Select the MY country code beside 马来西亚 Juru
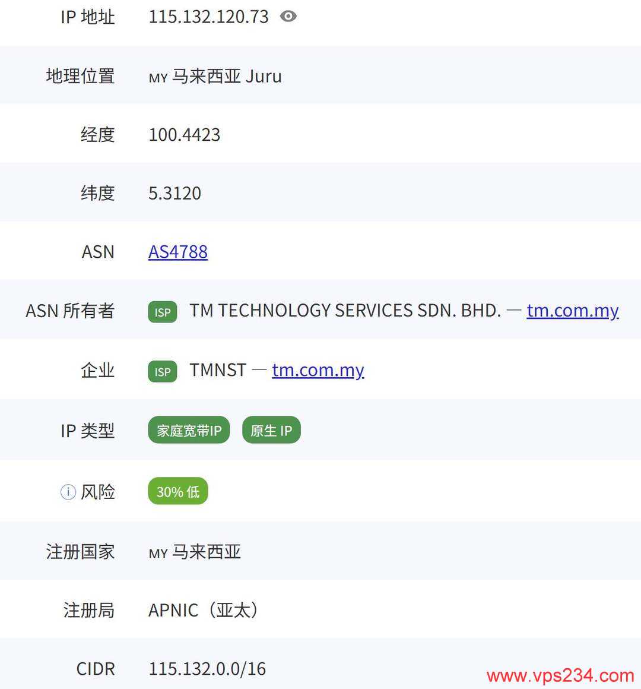The height and width of the screenshot is (689, 641). (x=157, y=78)
